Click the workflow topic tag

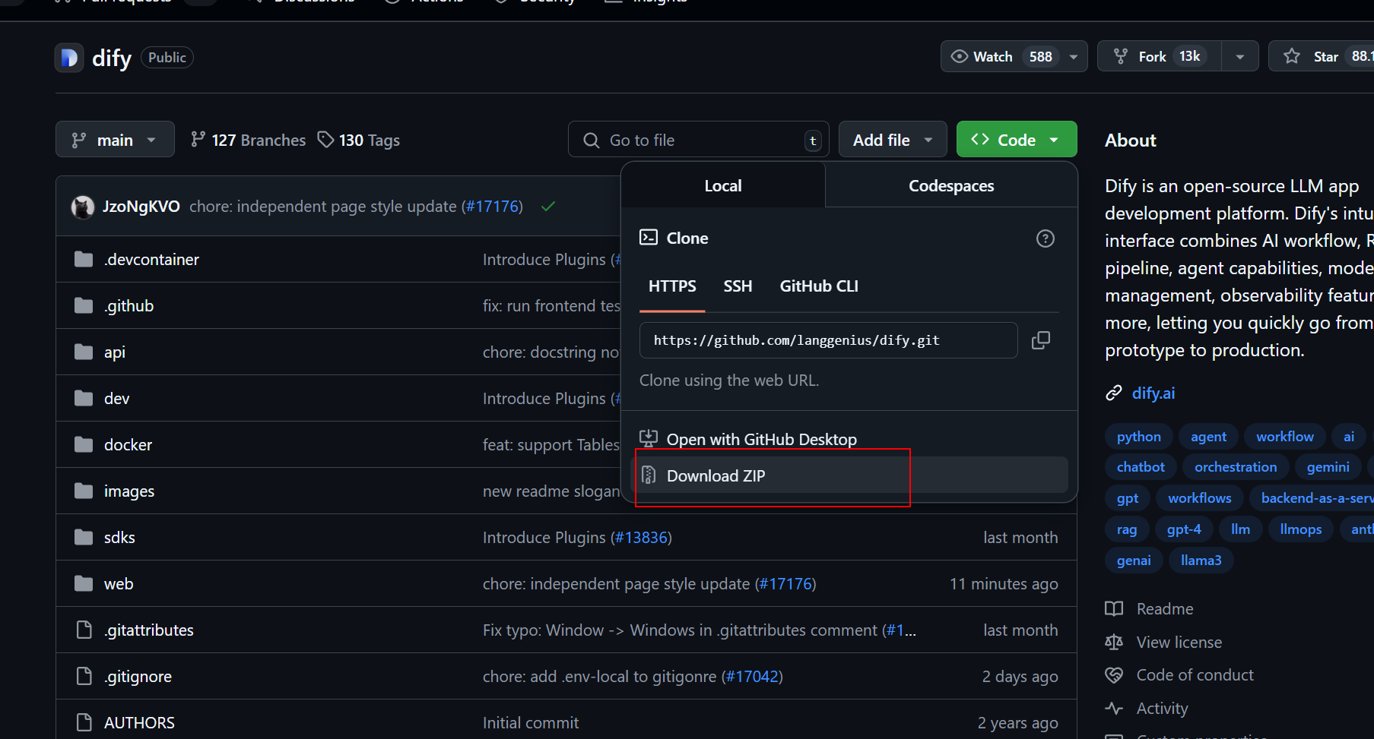[x=1284, y=437]
